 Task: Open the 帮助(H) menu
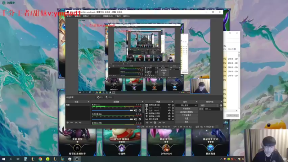click(126, 16)
